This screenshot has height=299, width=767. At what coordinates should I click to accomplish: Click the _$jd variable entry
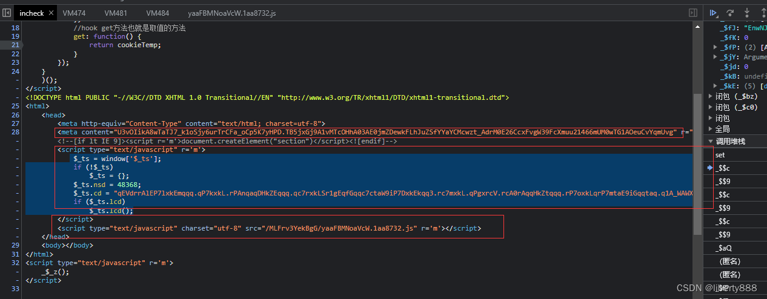point(734,67)
